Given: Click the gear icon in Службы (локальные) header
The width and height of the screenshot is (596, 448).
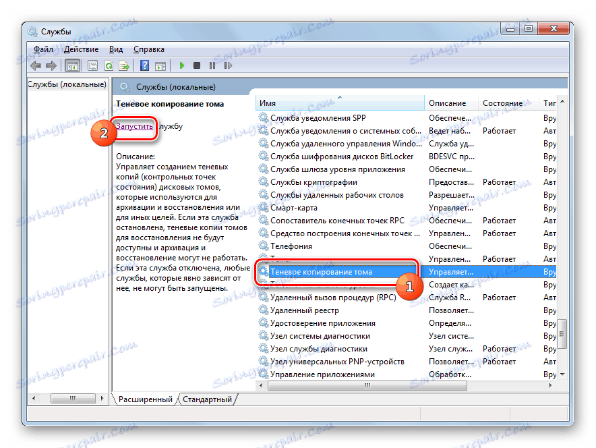Looking at the screenshot, I should click(x=125, y=87).
